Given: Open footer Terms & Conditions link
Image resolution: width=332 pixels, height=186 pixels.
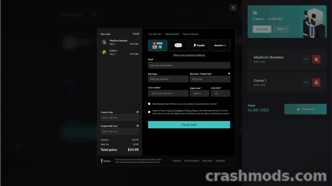Looking at the screenshot, I should [192, 161].
